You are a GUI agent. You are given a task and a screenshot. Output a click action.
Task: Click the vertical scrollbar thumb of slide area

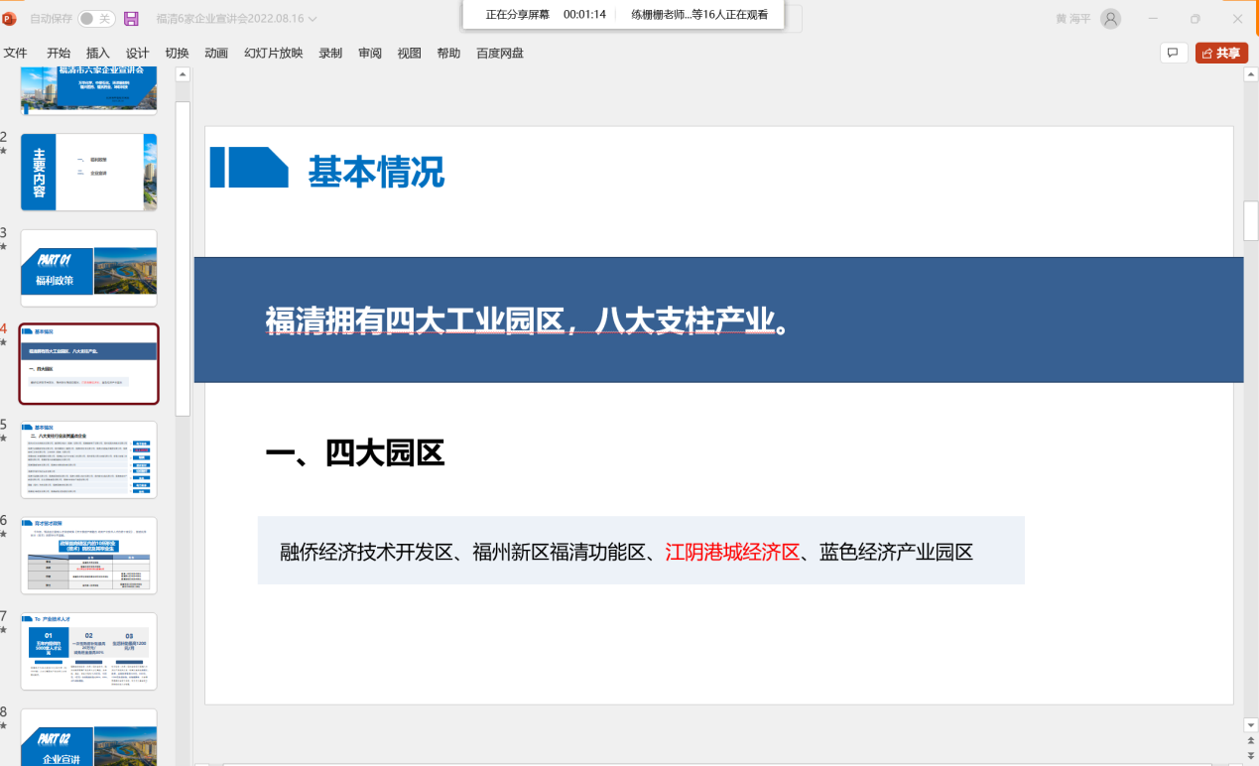pyautogui.click(x=1250, y=220)
